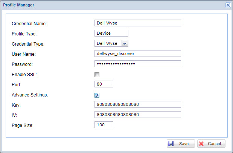Select the Dell Wyse credential type box

click(108, 43)
